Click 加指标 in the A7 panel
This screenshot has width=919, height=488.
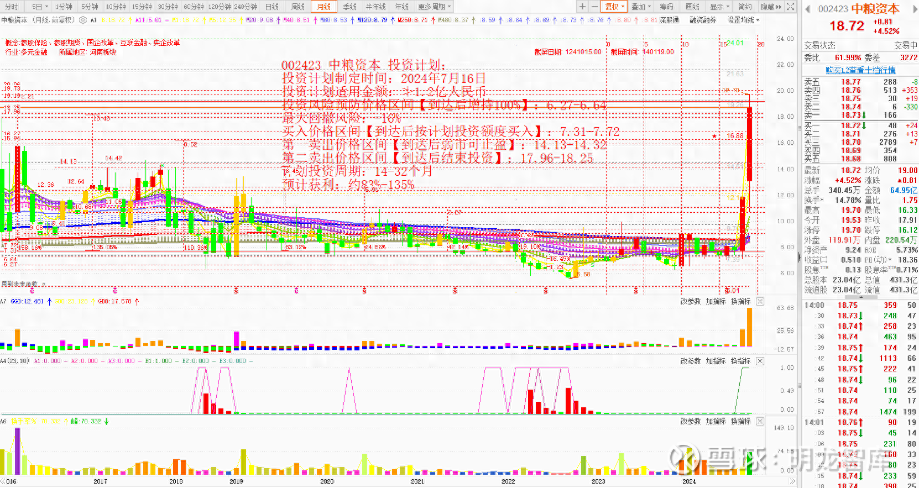716,301
